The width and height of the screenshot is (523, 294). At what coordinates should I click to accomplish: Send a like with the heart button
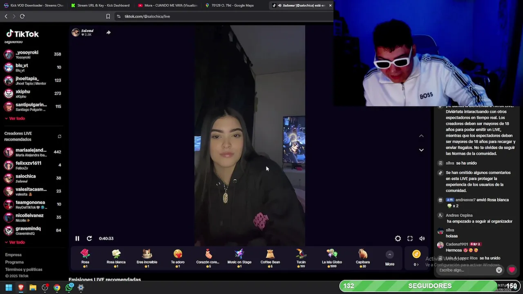[x=512, y=270]
